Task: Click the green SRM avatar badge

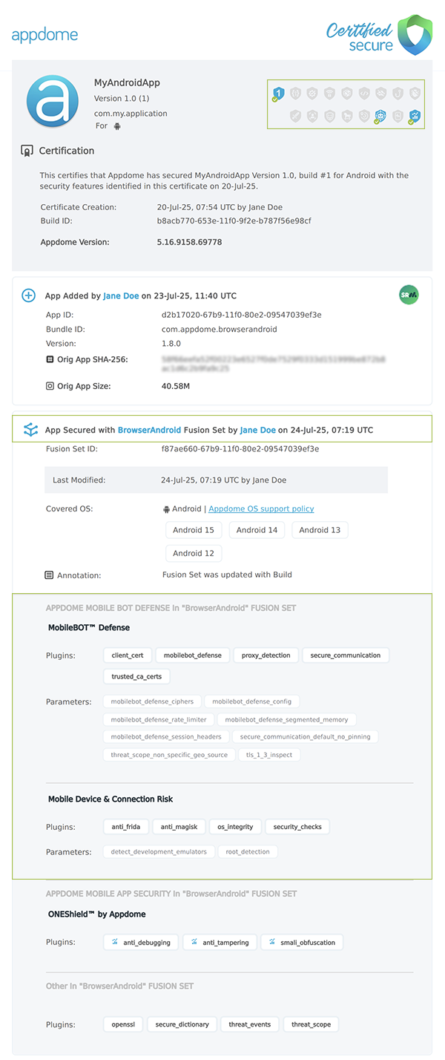Action: (x=408, y=294)
